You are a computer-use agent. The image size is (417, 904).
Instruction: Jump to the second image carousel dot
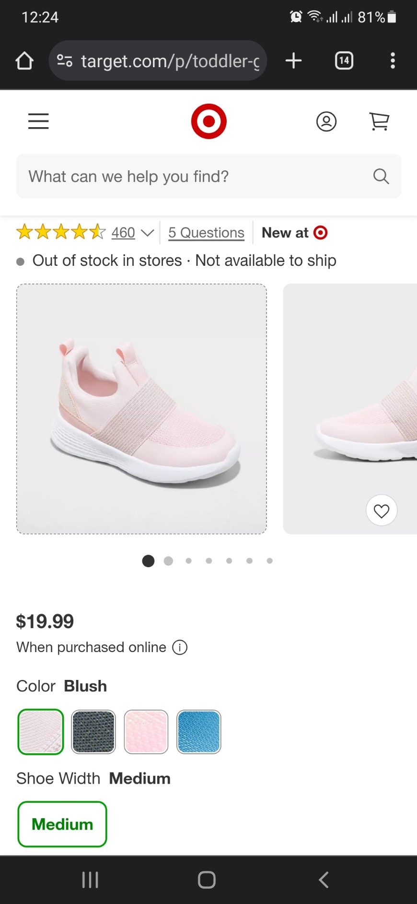168,561
